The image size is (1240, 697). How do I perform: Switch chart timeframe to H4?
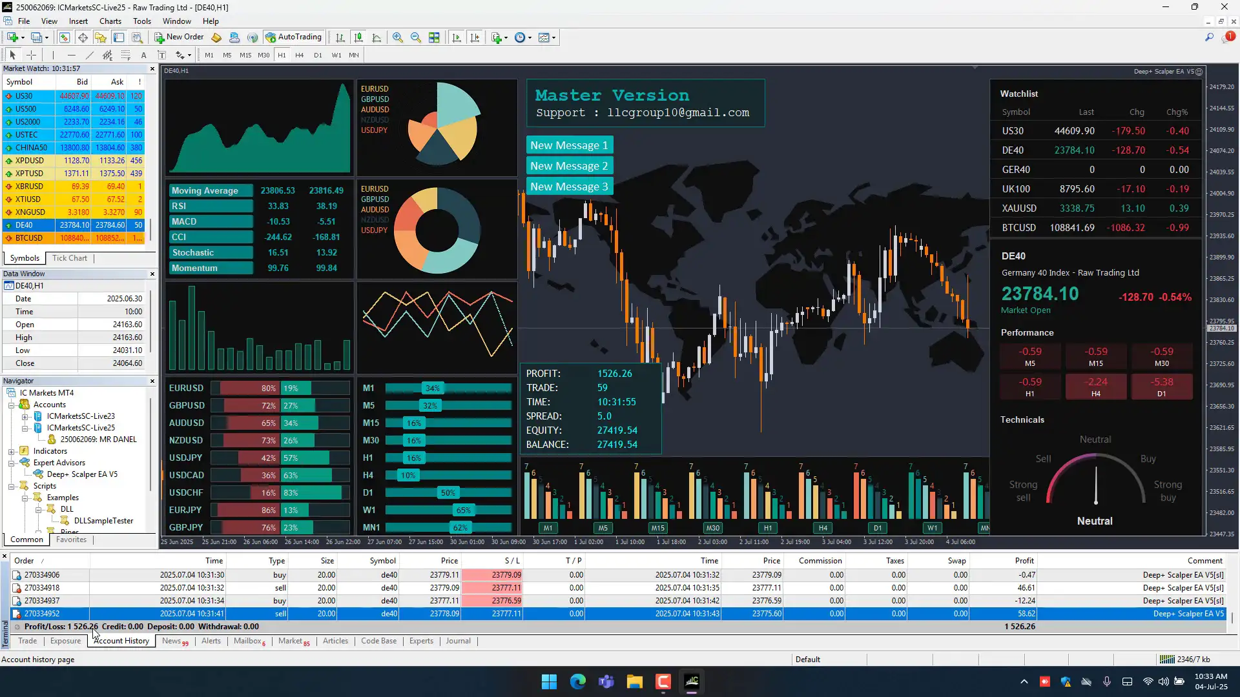point(299,56)
